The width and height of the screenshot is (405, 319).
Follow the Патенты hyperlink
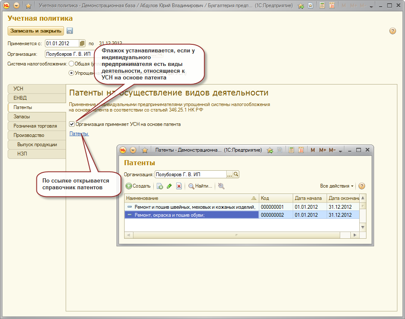pos(79,134)
